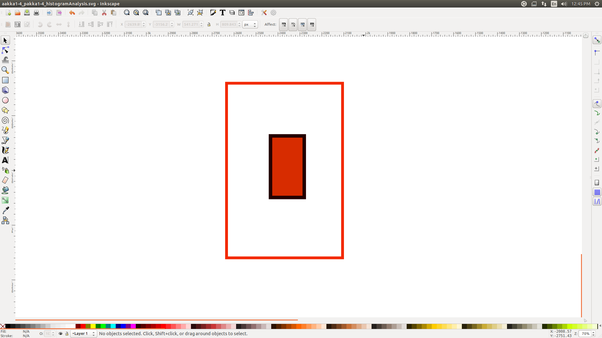Select the 3D Box tool

coord(5,90)
